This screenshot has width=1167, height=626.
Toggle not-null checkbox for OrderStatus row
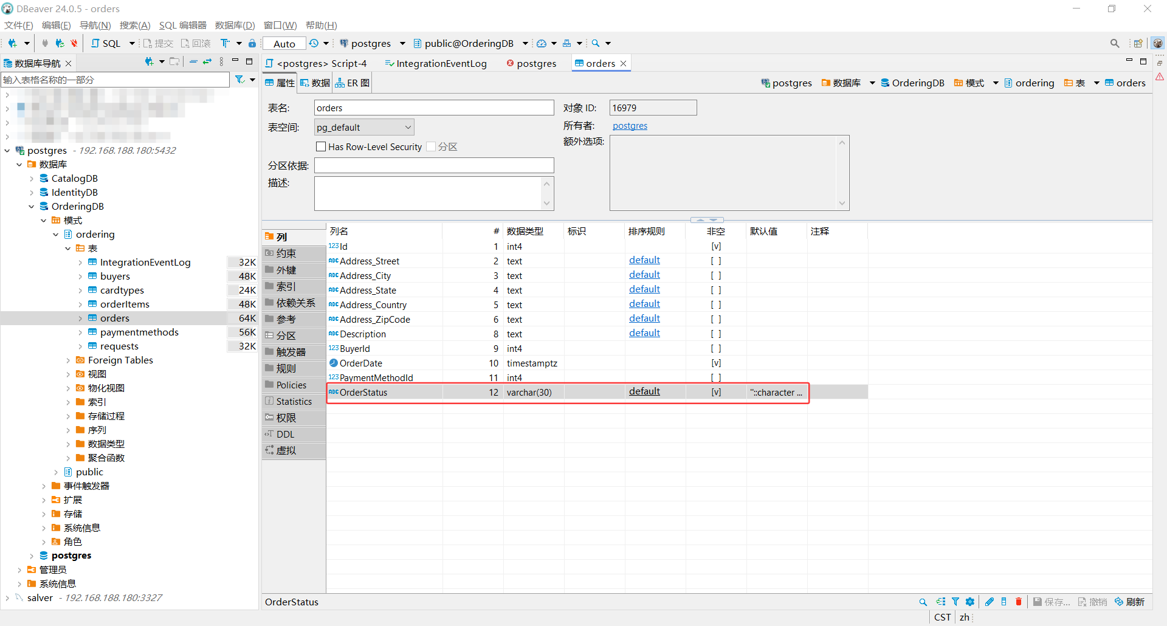716,392
